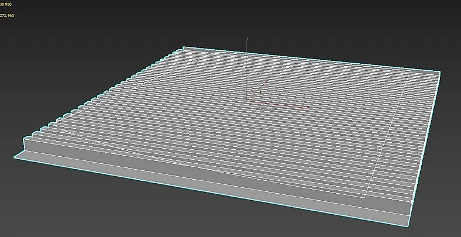Image resolution: width=461 pixels, height=237 pixels.
Task: Click the bottom-right corner of the white rectangle outline
Action: coord(365,198)
